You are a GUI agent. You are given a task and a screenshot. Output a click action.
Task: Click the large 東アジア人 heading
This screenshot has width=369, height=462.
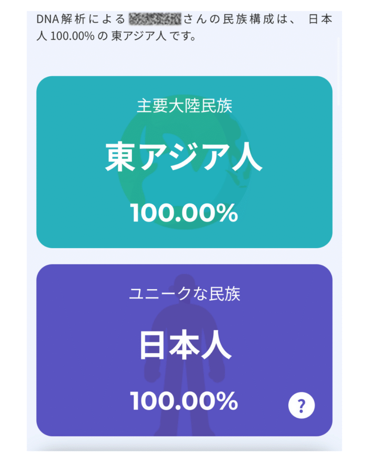tap(184, 158)
